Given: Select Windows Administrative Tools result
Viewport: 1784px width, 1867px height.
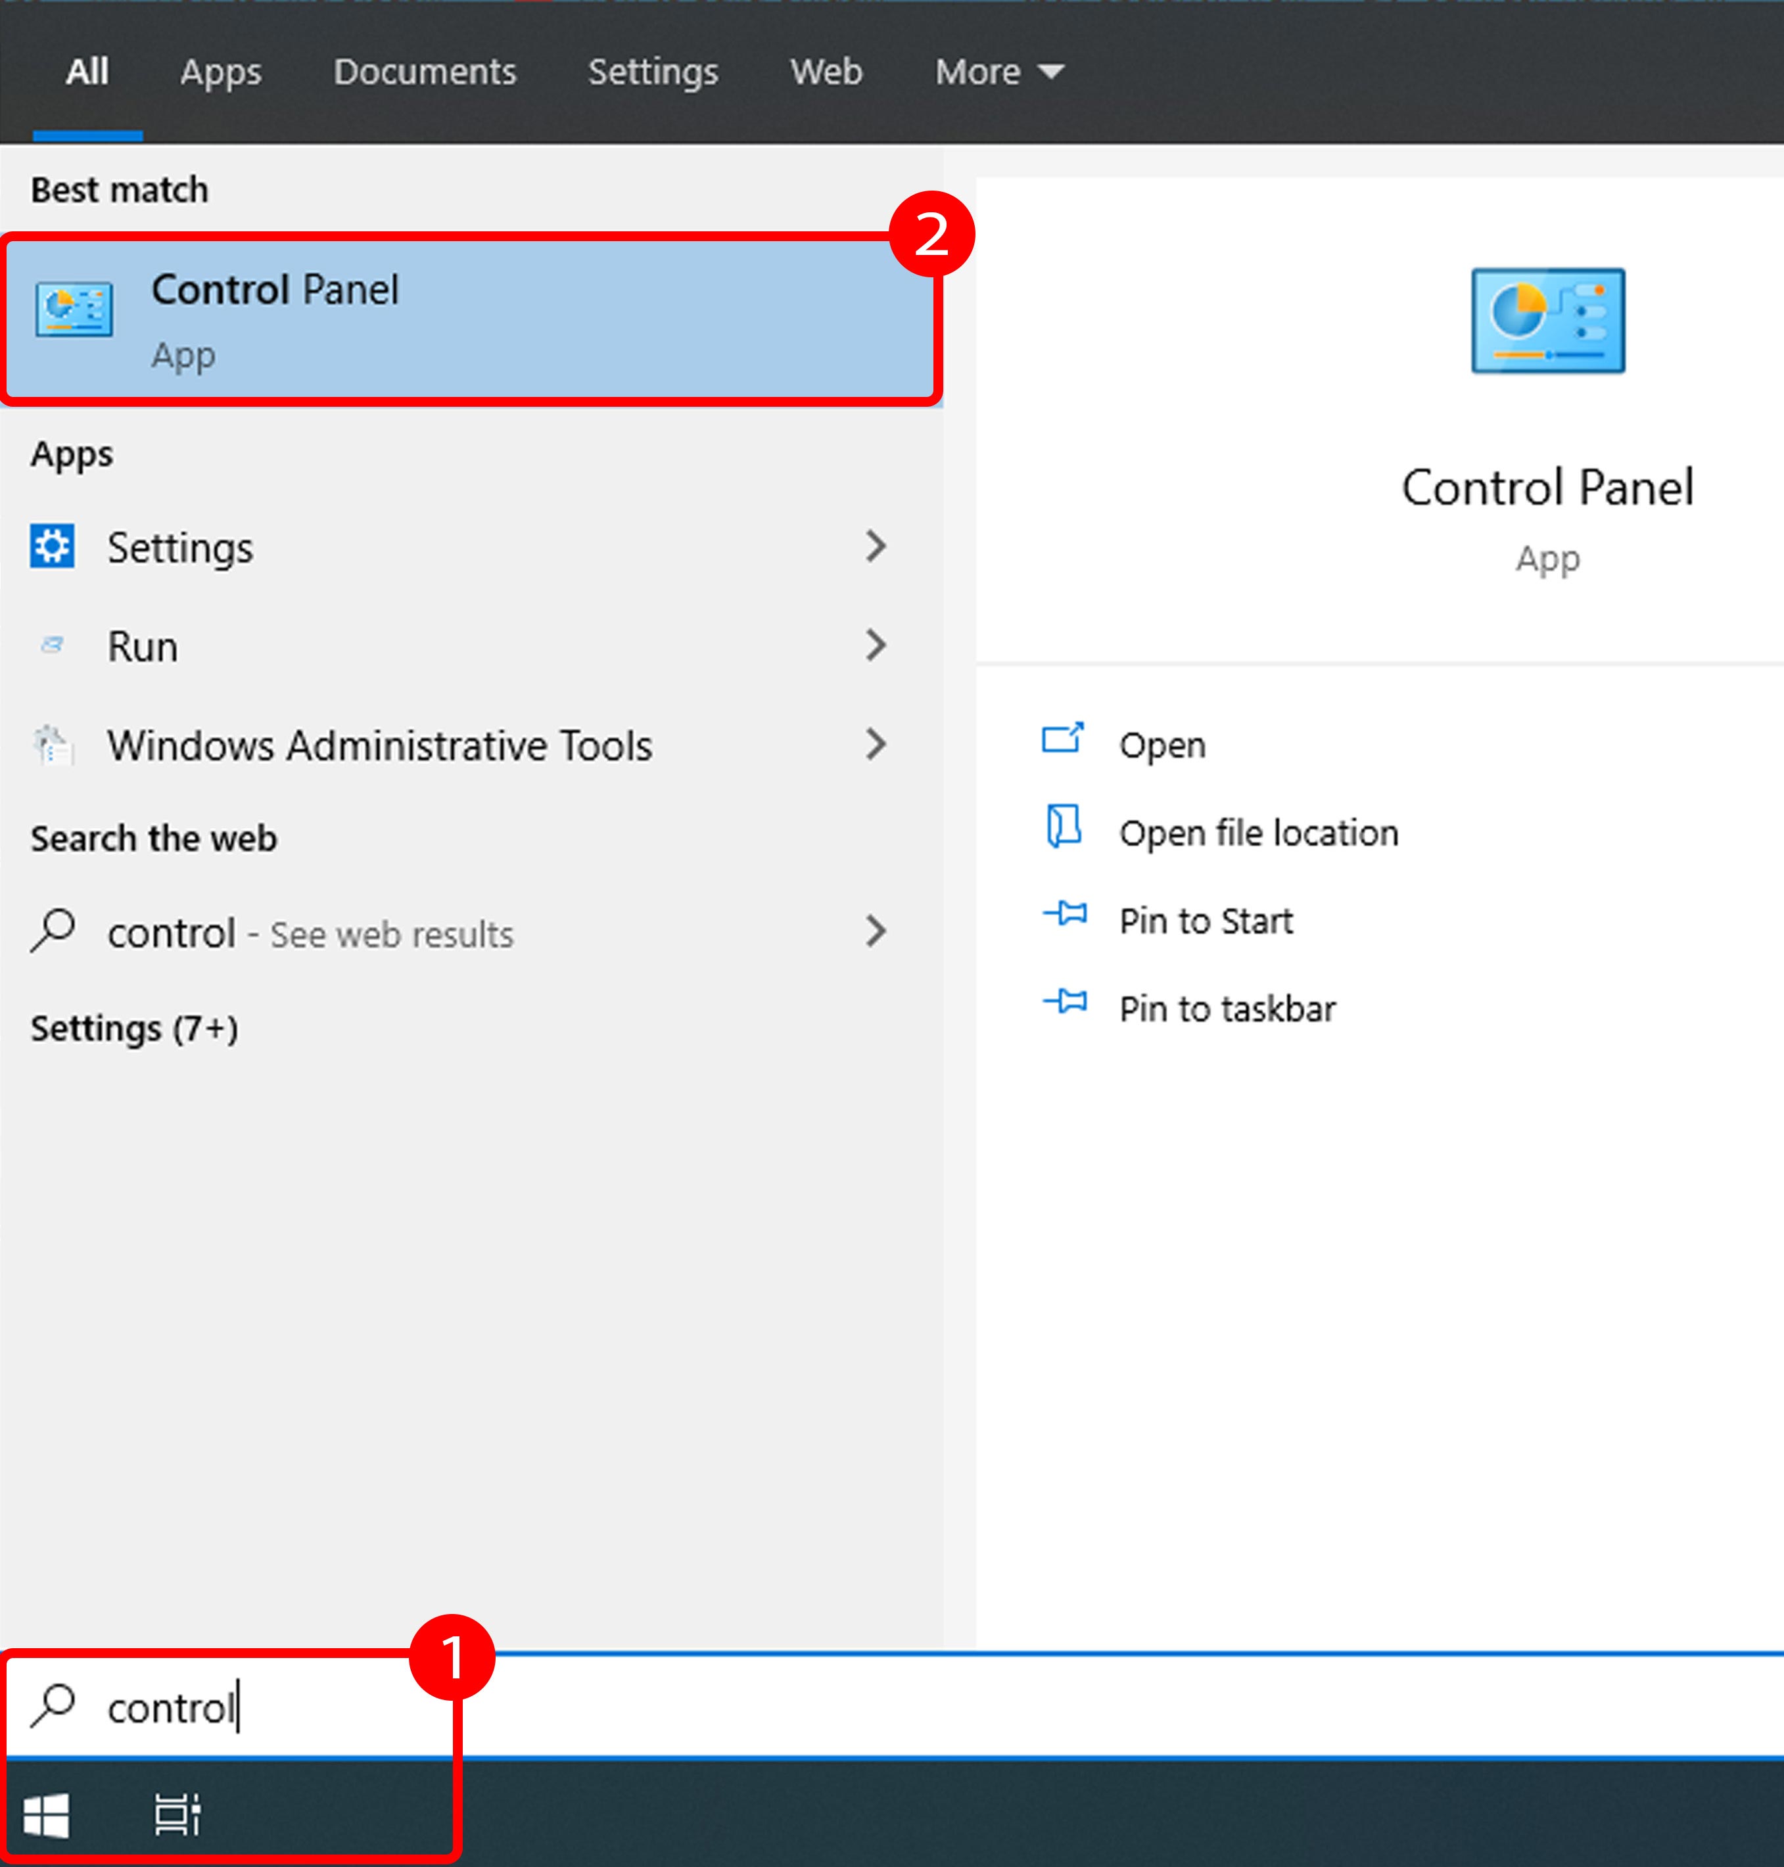Looking at the screenshot, I should 471,745.
